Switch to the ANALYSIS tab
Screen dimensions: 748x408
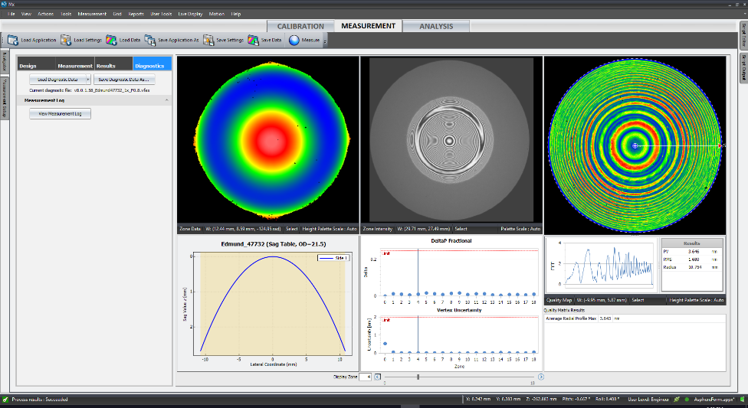(435, 26)
